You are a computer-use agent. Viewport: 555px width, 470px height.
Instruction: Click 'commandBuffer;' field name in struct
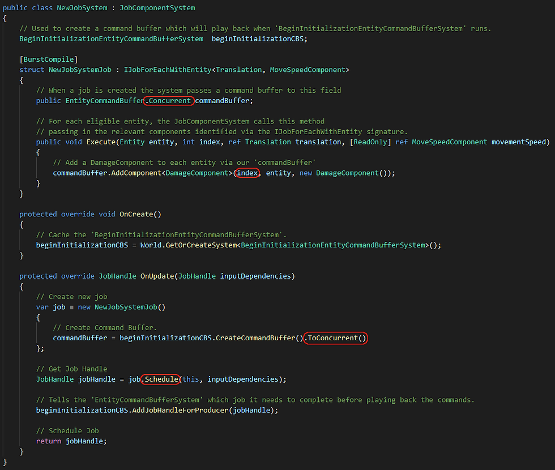(224, 101)
